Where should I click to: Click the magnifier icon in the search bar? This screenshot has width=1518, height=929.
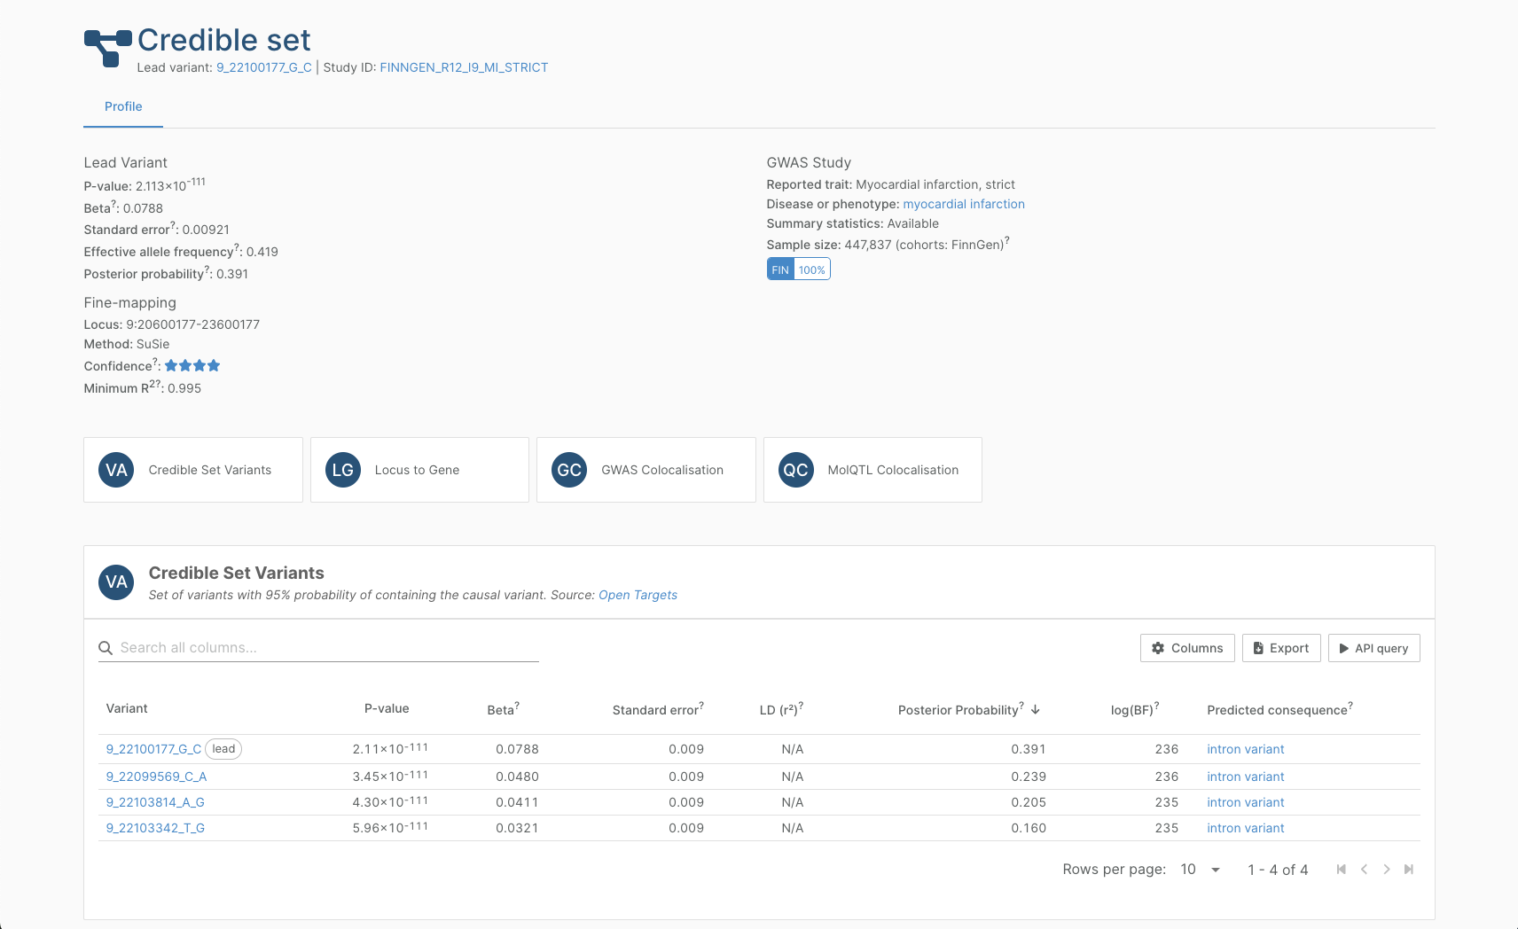click(x=106, y=648)
